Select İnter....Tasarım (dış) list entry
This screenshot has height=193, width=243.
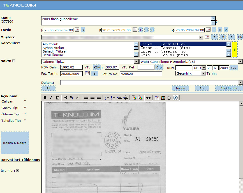183,48
